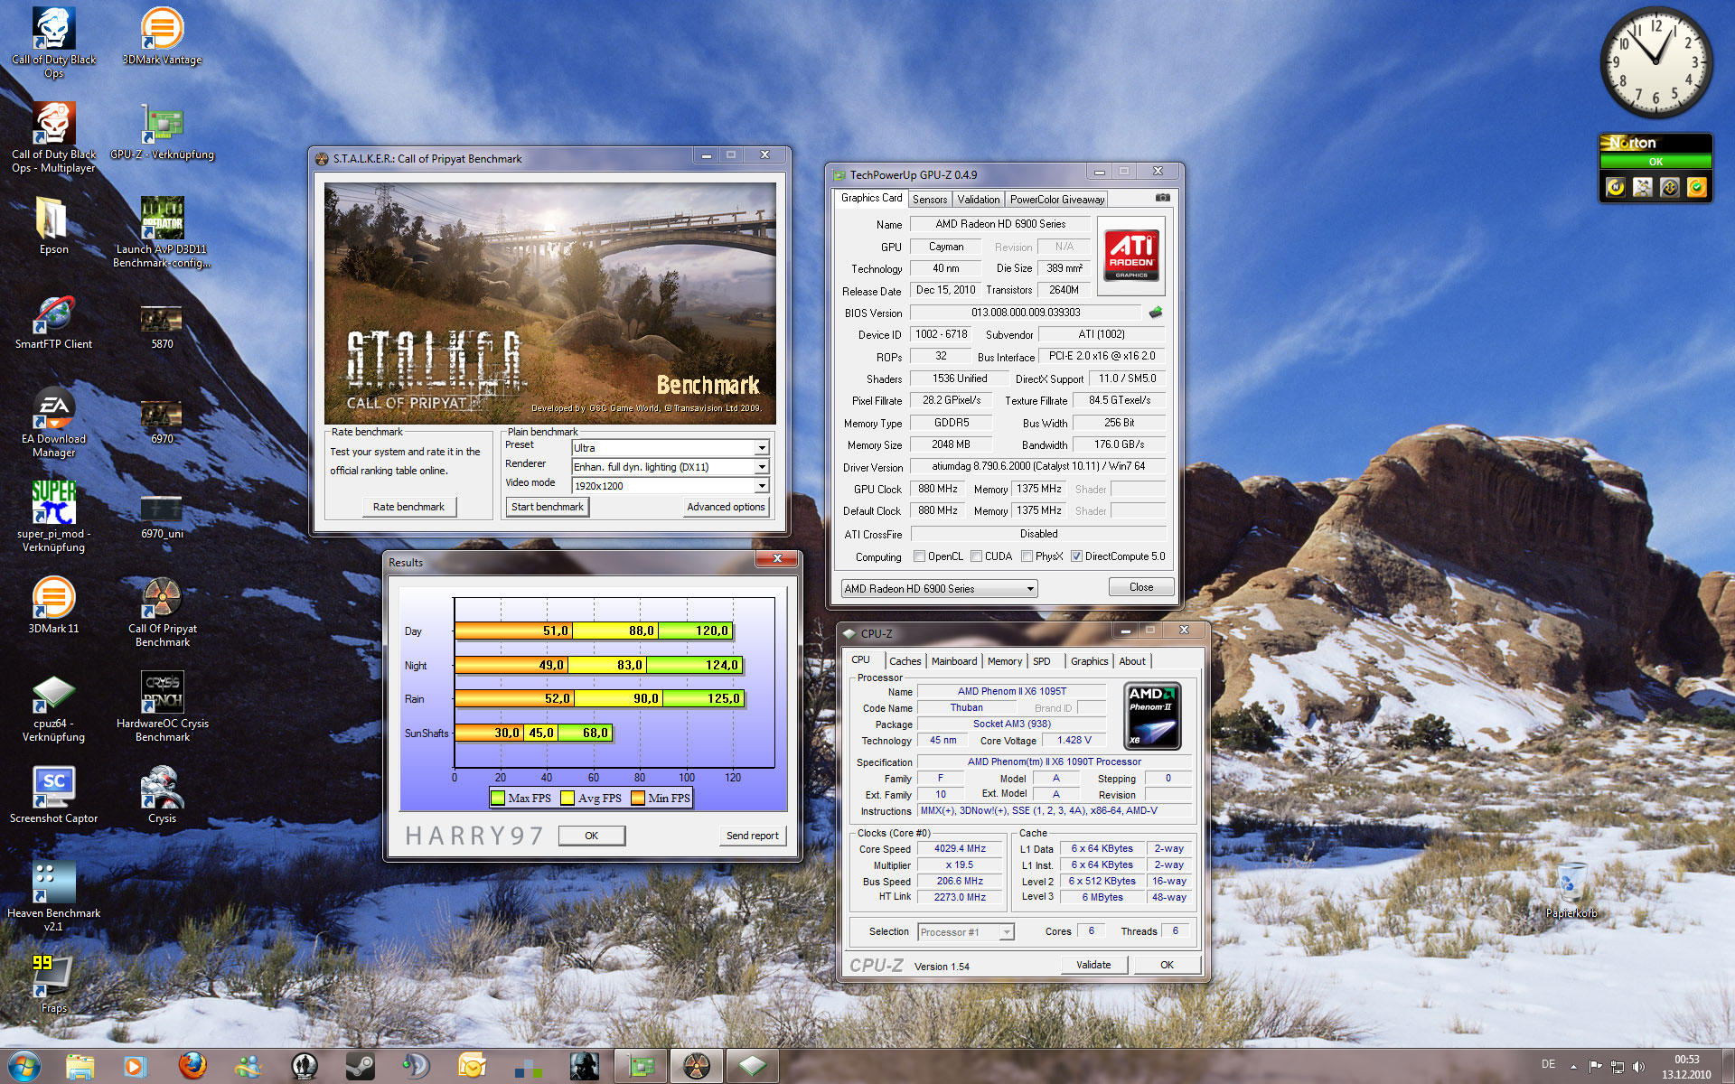Click Avg FPS legend color swatch

point(567,798)
